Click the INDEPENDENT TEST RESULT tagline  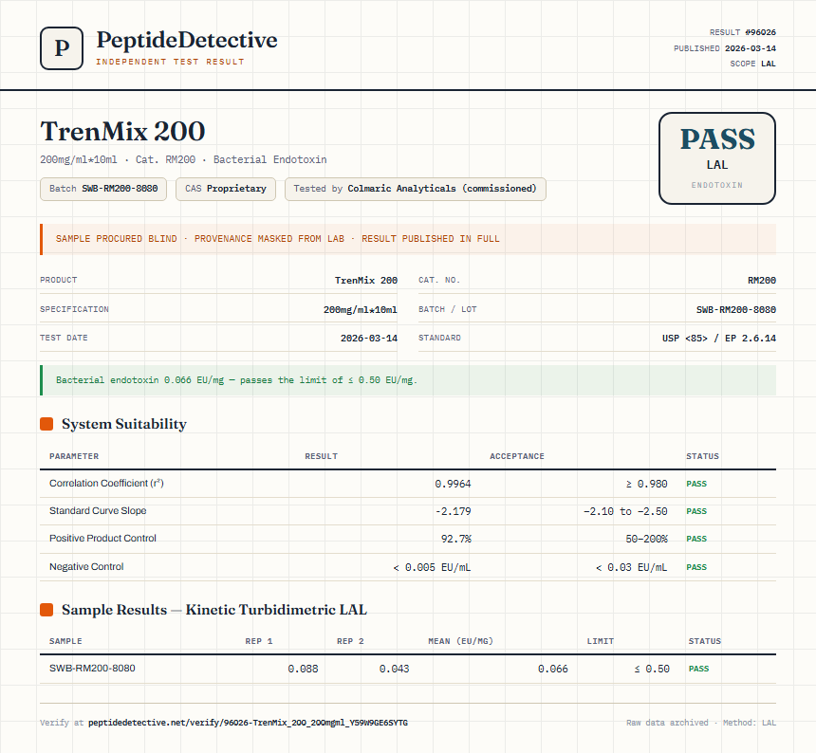click(170, 62)
